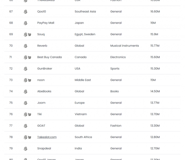Click the marketplace icon in the Reverb row
This screenshot has height=160, width=185.
25,46
